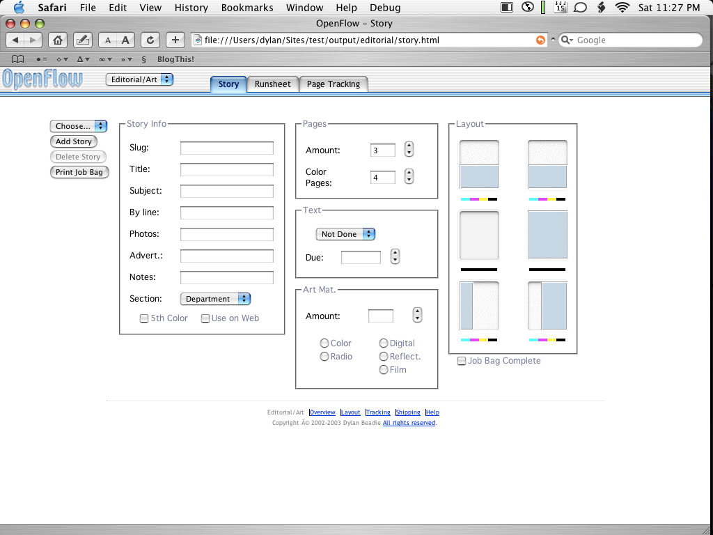Click the orange SnapBack icon in address bar
713x535 pixels.
[540, 40]
